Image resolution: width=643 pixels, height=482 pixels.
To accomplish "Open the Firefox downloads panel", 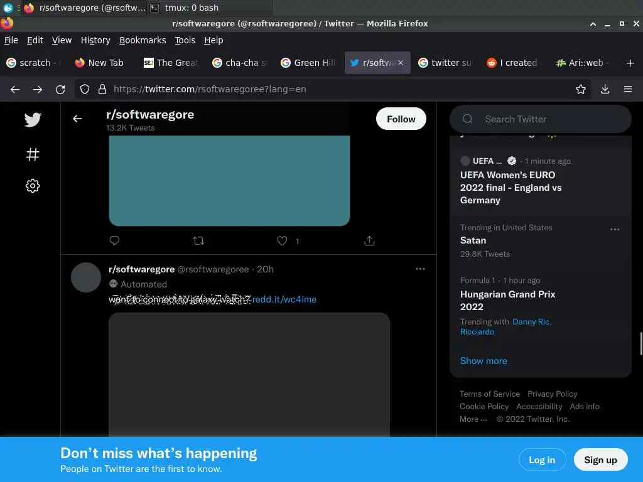I will 605,89.
